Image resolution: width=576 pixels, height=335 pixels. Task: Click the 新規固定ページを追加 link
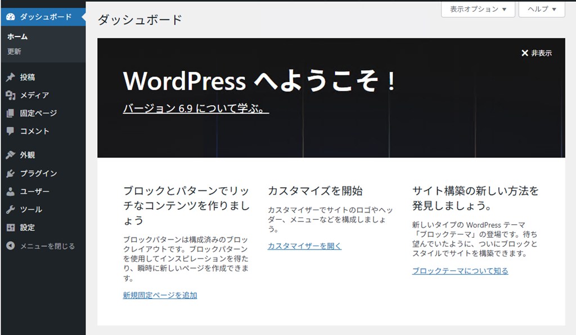click(x=160, y=295)
